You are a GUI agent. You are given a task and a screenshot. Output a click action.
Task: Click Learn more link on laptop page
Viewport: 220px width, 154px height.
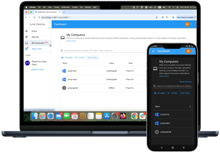tap(71, 41)
